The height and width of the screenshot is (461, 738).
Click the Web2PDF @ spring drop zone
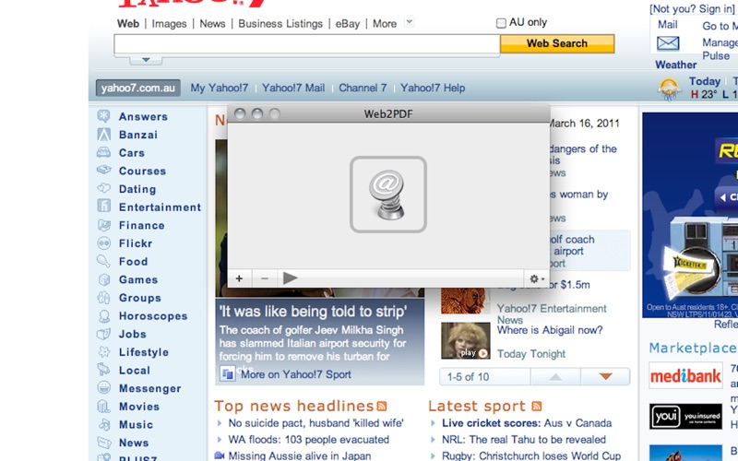(388, 195)
